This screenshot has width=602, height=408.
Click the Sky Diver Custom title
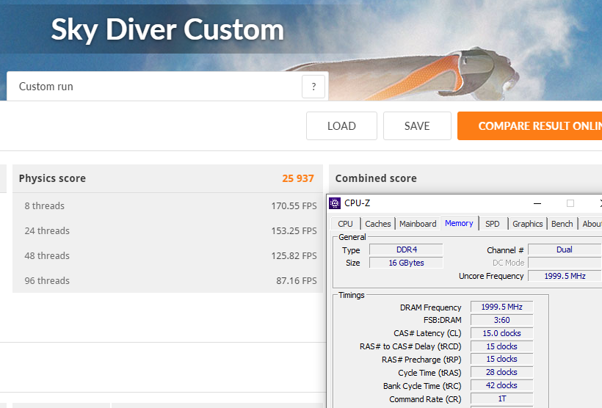pyautogui.click(x=167, y=30)
